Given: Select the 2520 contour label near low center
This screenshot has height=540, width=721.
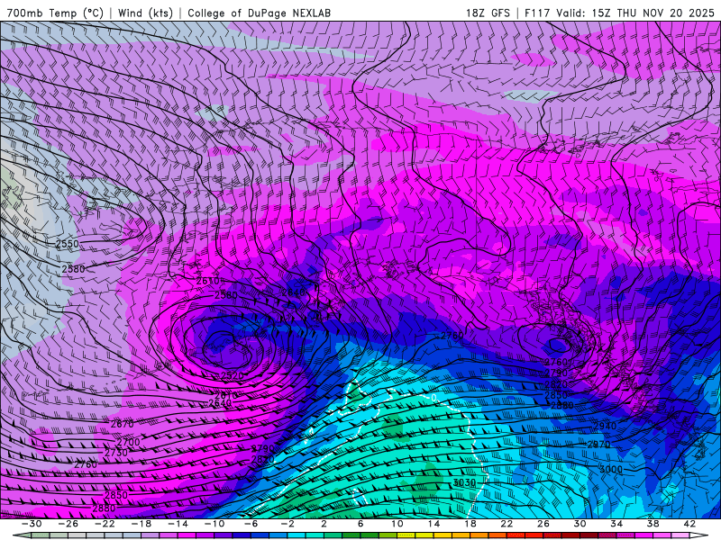Looking at the screenshot, I should tap(233, 375).
